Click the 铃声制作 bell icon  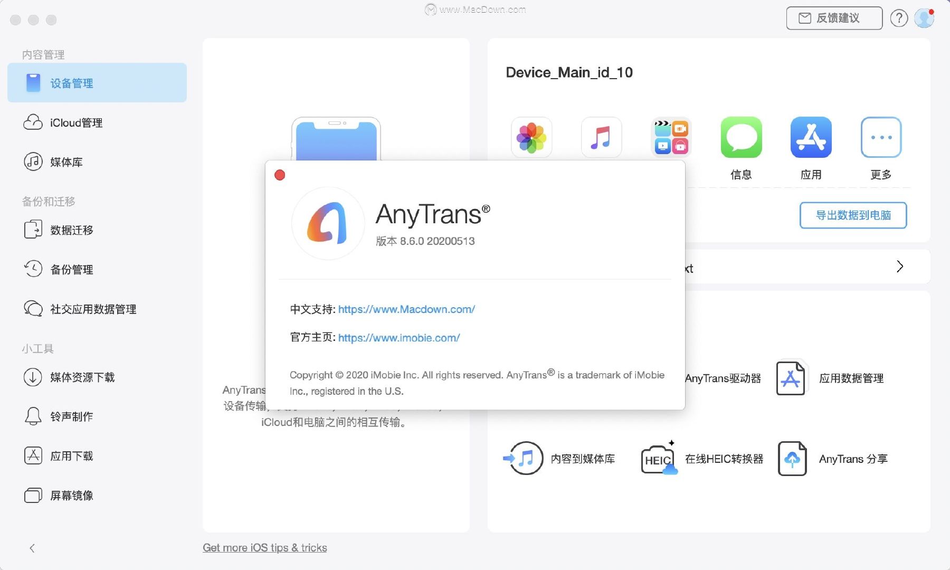pos(33,416)
